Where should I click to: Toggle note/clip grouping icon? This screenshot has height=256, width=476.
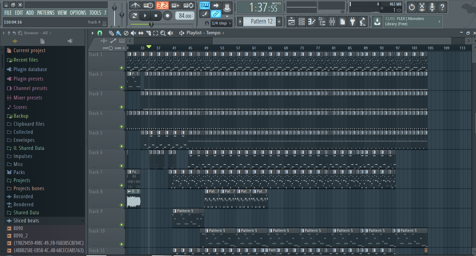pyautogui.click(x=205, y=14)
